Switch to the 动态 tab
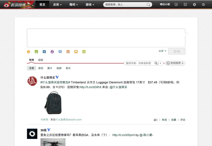This screenshot has height=146, width=212. pyautogui.click(x=41, y=60)
